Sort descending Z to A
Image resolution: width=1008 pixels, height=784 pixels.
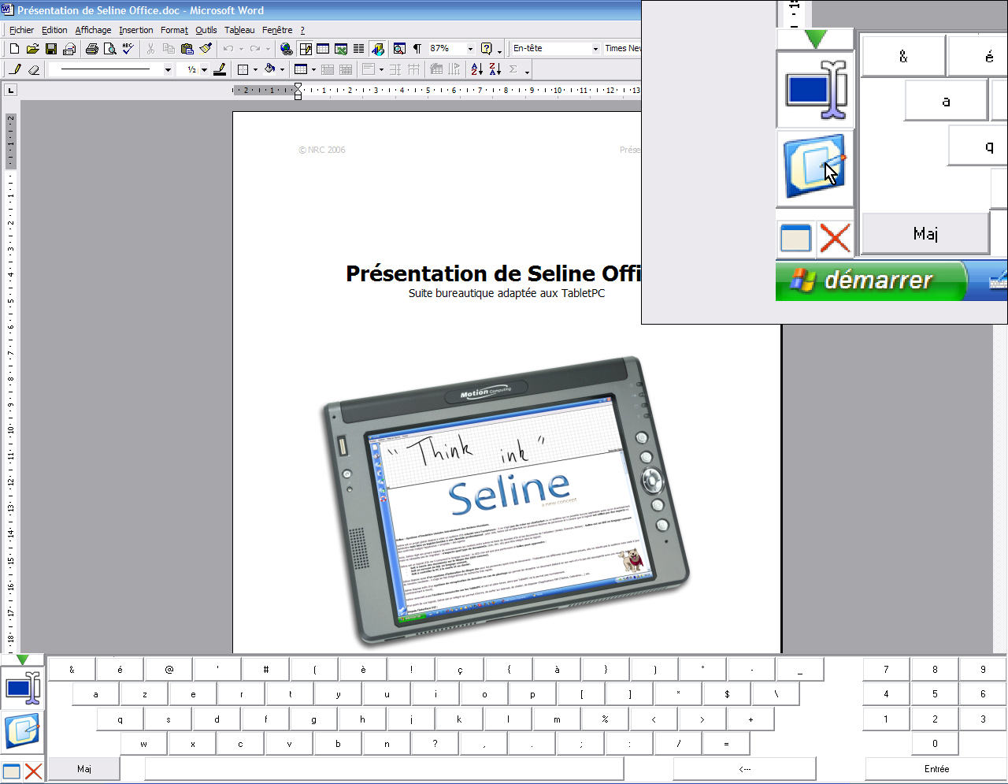(x=495, y=69)
